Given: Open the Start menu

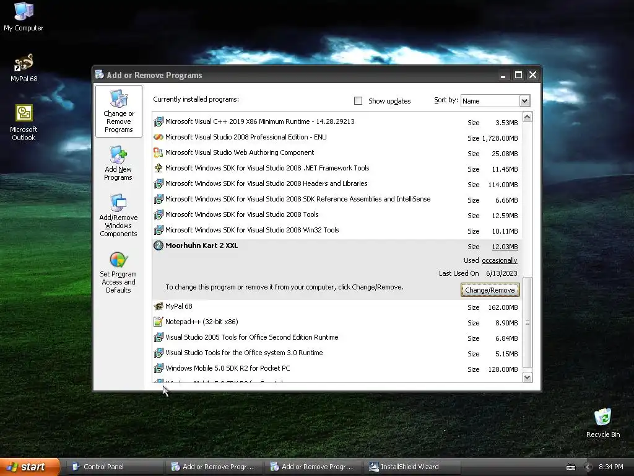Looking at the screenshot, I should 30,467.
